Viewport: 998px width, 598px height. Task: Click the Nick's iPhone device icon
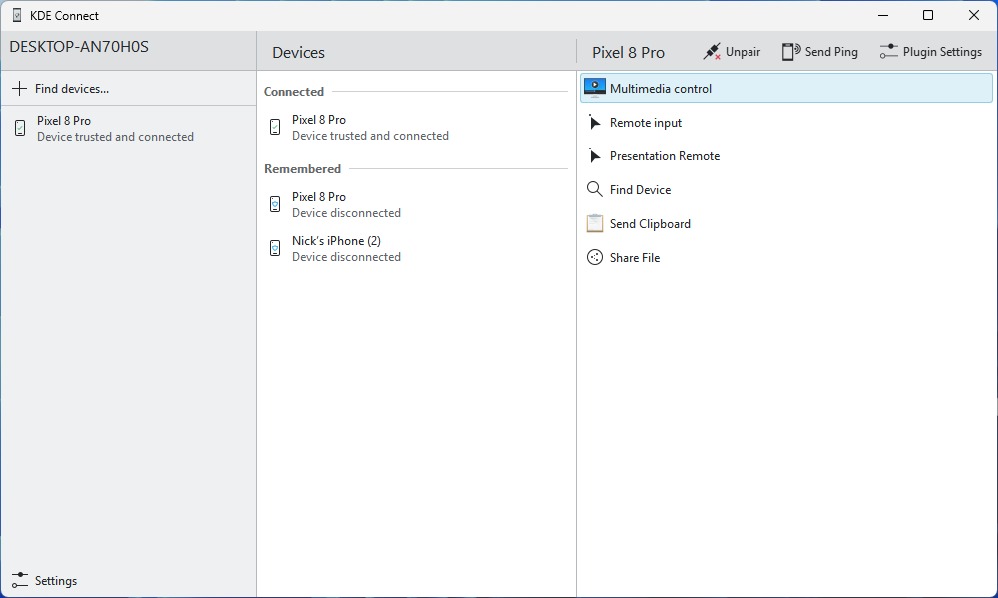pos(275,248)
